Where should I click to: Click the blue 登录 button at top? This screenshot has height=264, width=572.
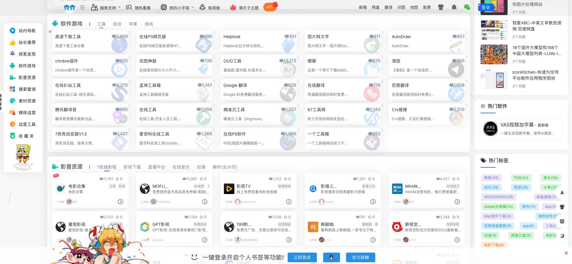pyautogui.click(x=486, y=8)
